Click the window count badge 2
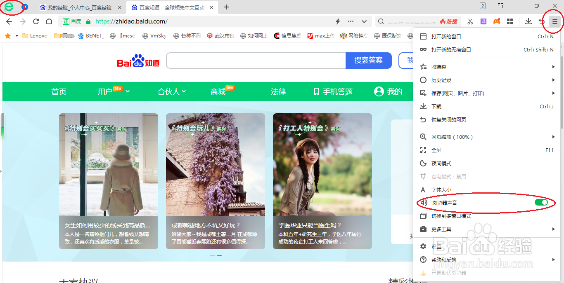This screenshot has width=564, height=283. click(482, 6)
